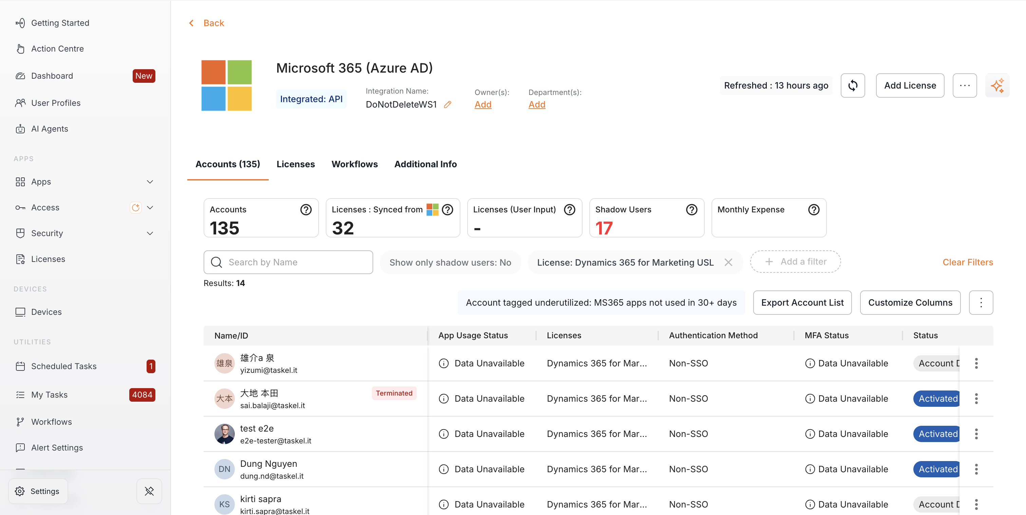Click the MFA Status column header

(x=826, y=336)
